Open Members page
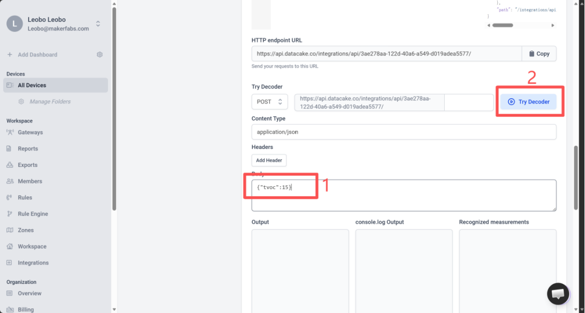This screenshot has height=313, width=585. [30, 181]
